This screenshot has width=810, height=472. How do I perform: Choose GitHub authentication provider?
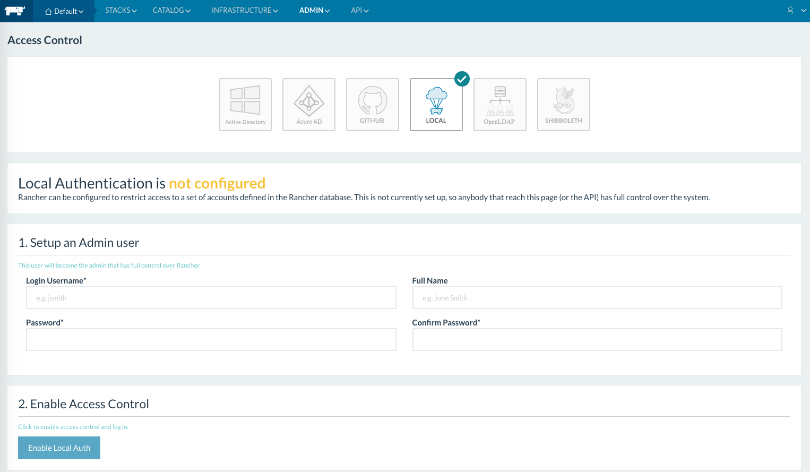click(373, 105)
